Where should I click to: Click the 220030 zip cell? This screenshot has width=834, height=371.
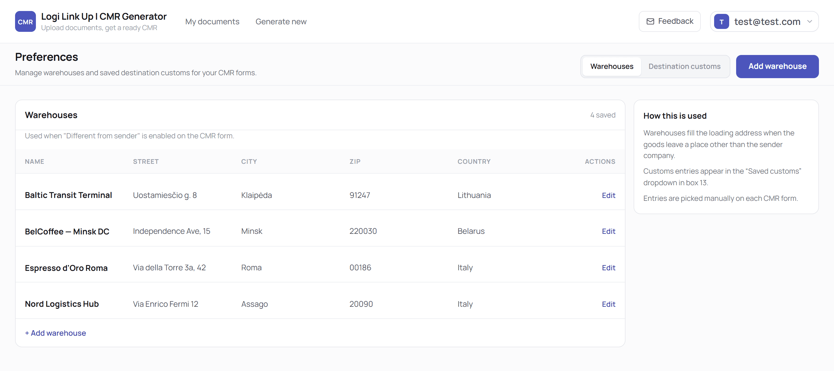(363, 231)
